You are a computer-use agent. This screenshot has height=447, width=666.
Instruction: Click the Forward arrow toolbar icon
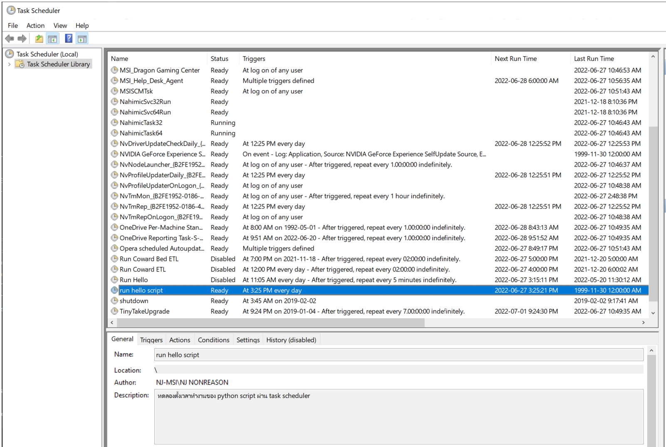pyautogui.click(x=22, y=39)
